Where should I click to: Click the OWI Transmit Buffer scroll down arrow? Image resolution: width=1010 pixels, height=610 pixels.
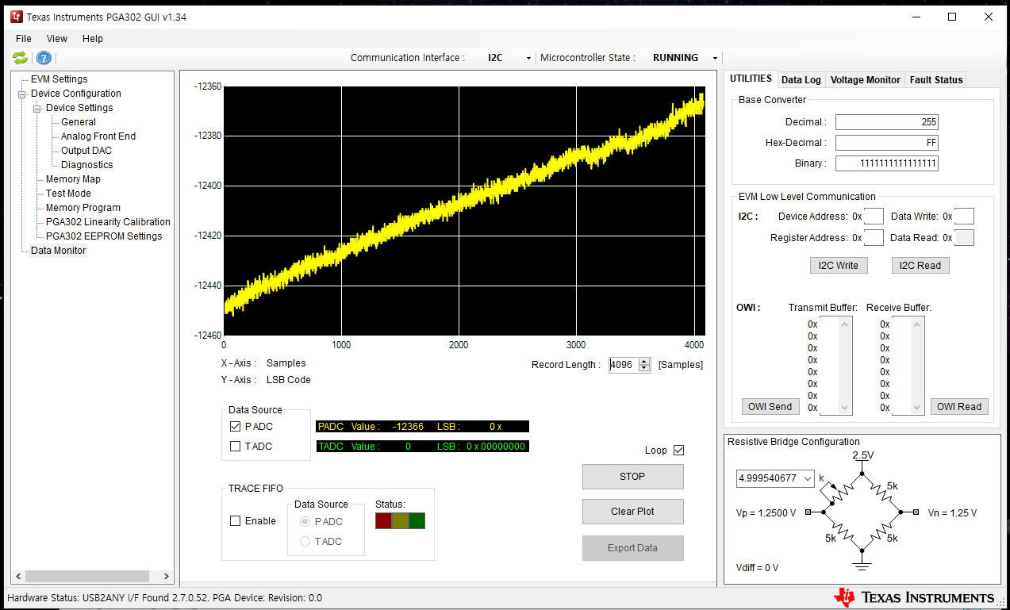click(845, 408)
